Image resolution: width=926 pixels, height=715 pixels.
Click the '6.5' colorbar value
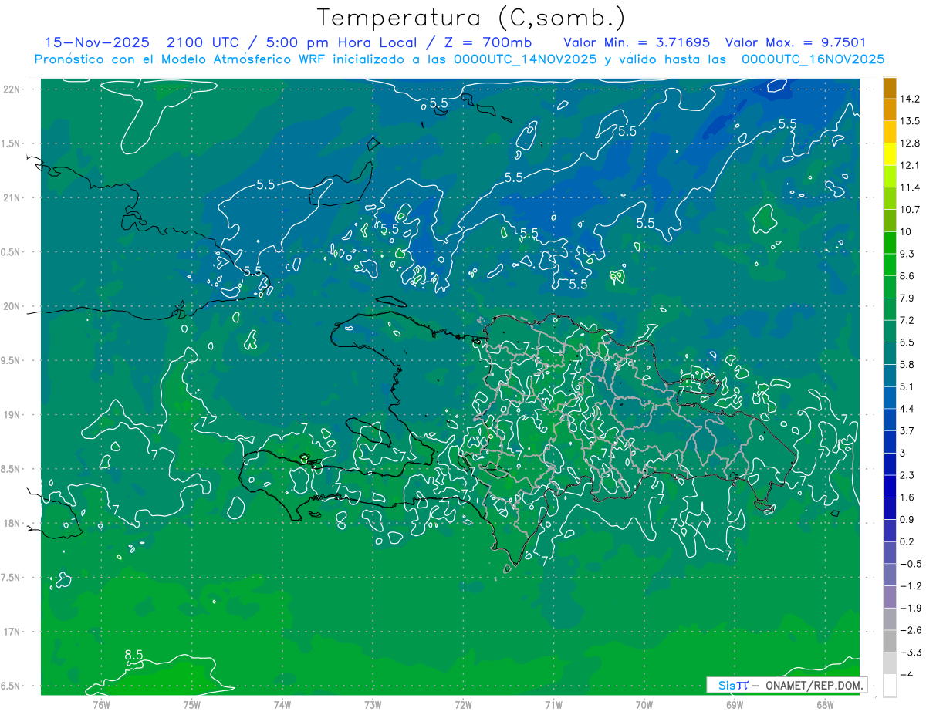tap(907, 342)
